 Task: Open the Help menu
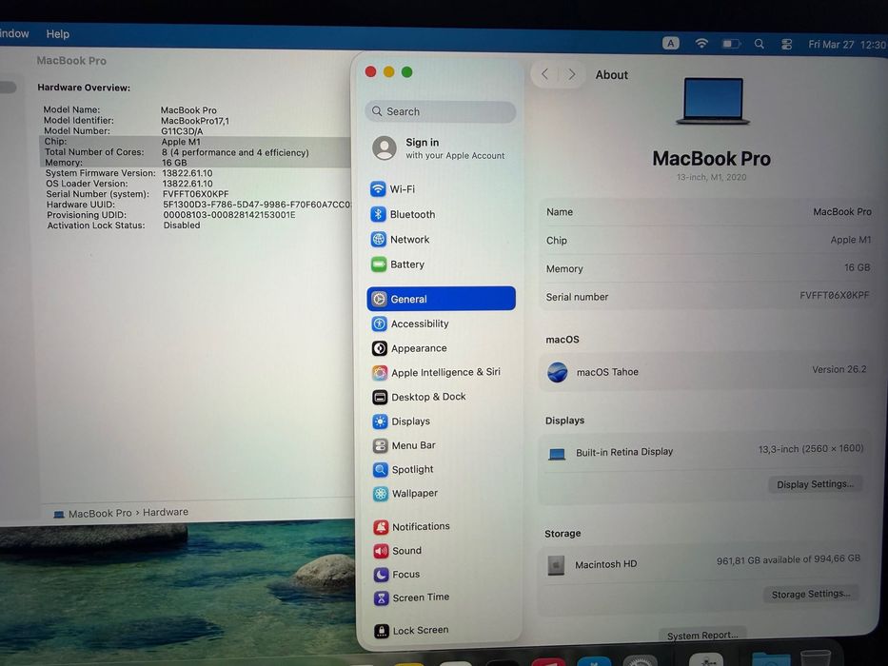point(58,34)
